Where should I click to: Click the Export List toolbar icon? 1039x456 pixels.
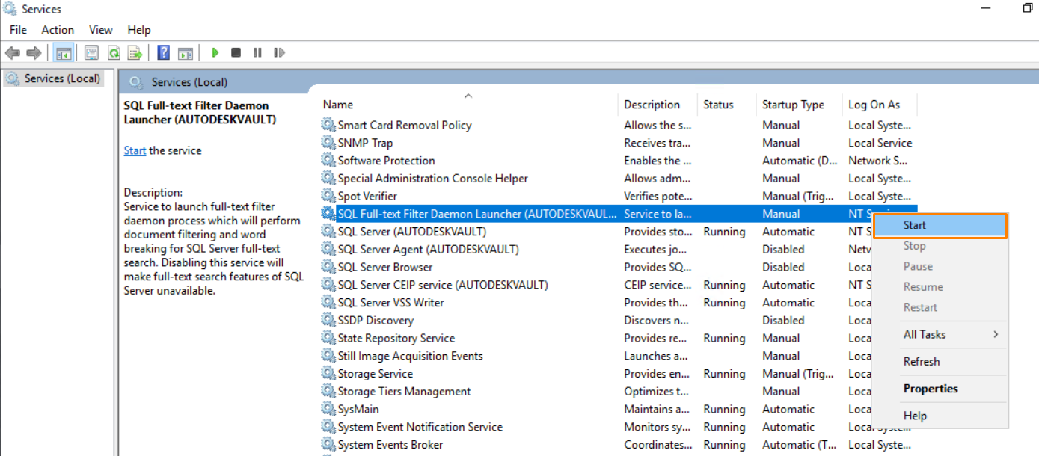(x=135, y=52)
